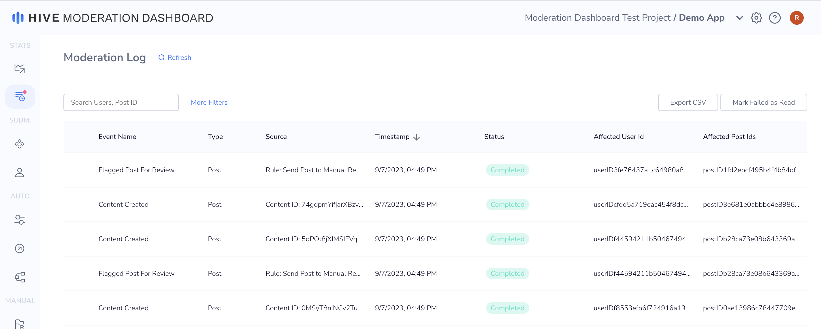Viewport: 821px width, 329px height.
Task: Open the user avatar R menu
Action: [x=796, y=18]
